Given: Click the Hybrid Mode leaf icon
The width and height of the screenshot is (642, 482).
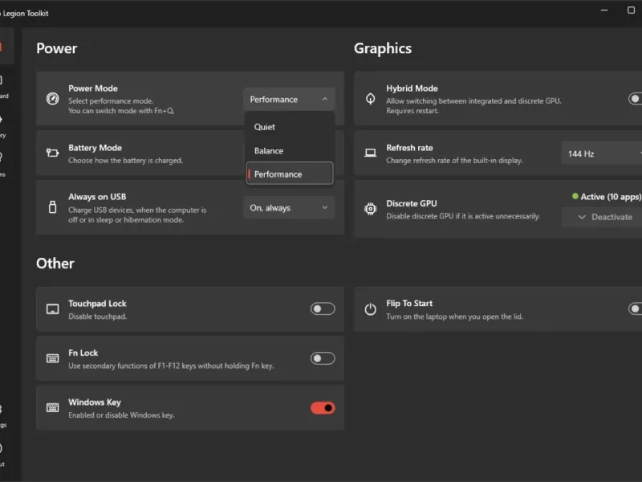Looking at the screenshot, I should (x=371, y=100).
